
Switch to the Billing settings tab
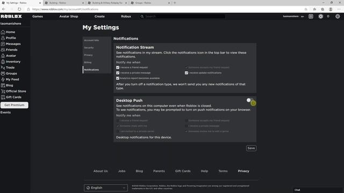pos(97,62)
